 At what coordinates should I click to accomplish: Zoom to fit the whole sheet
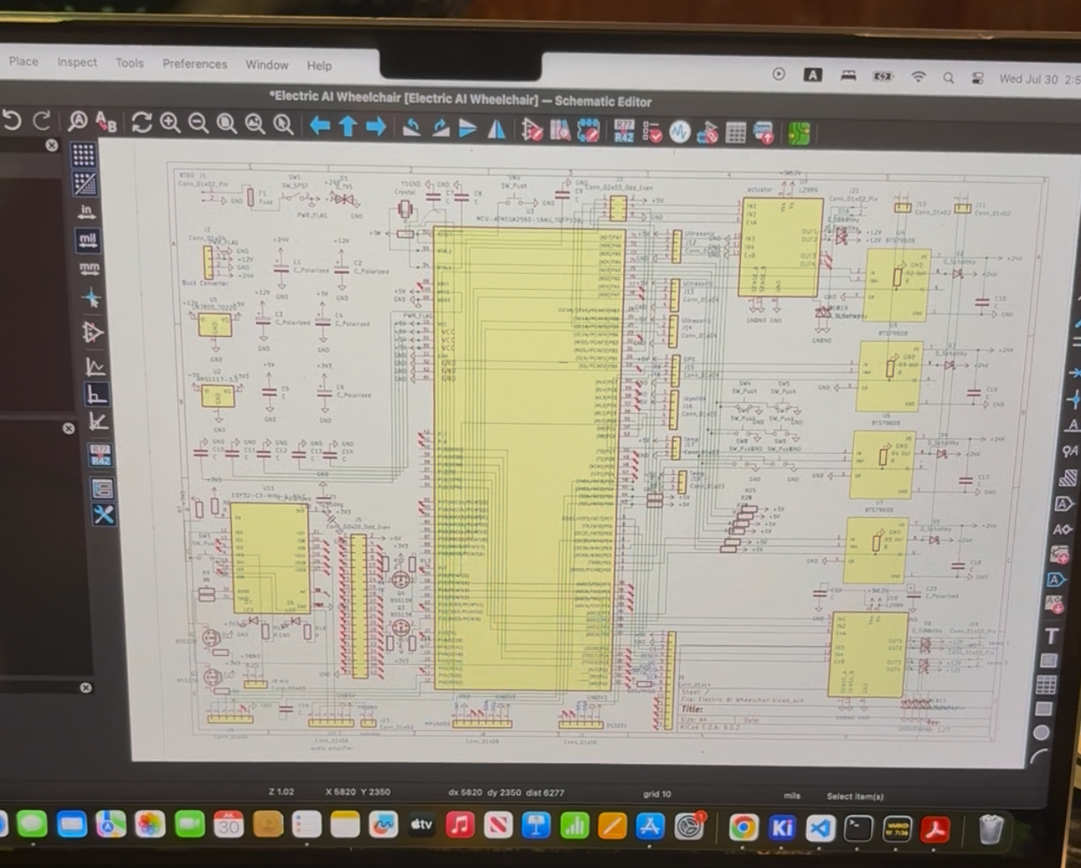pos(226,124)
